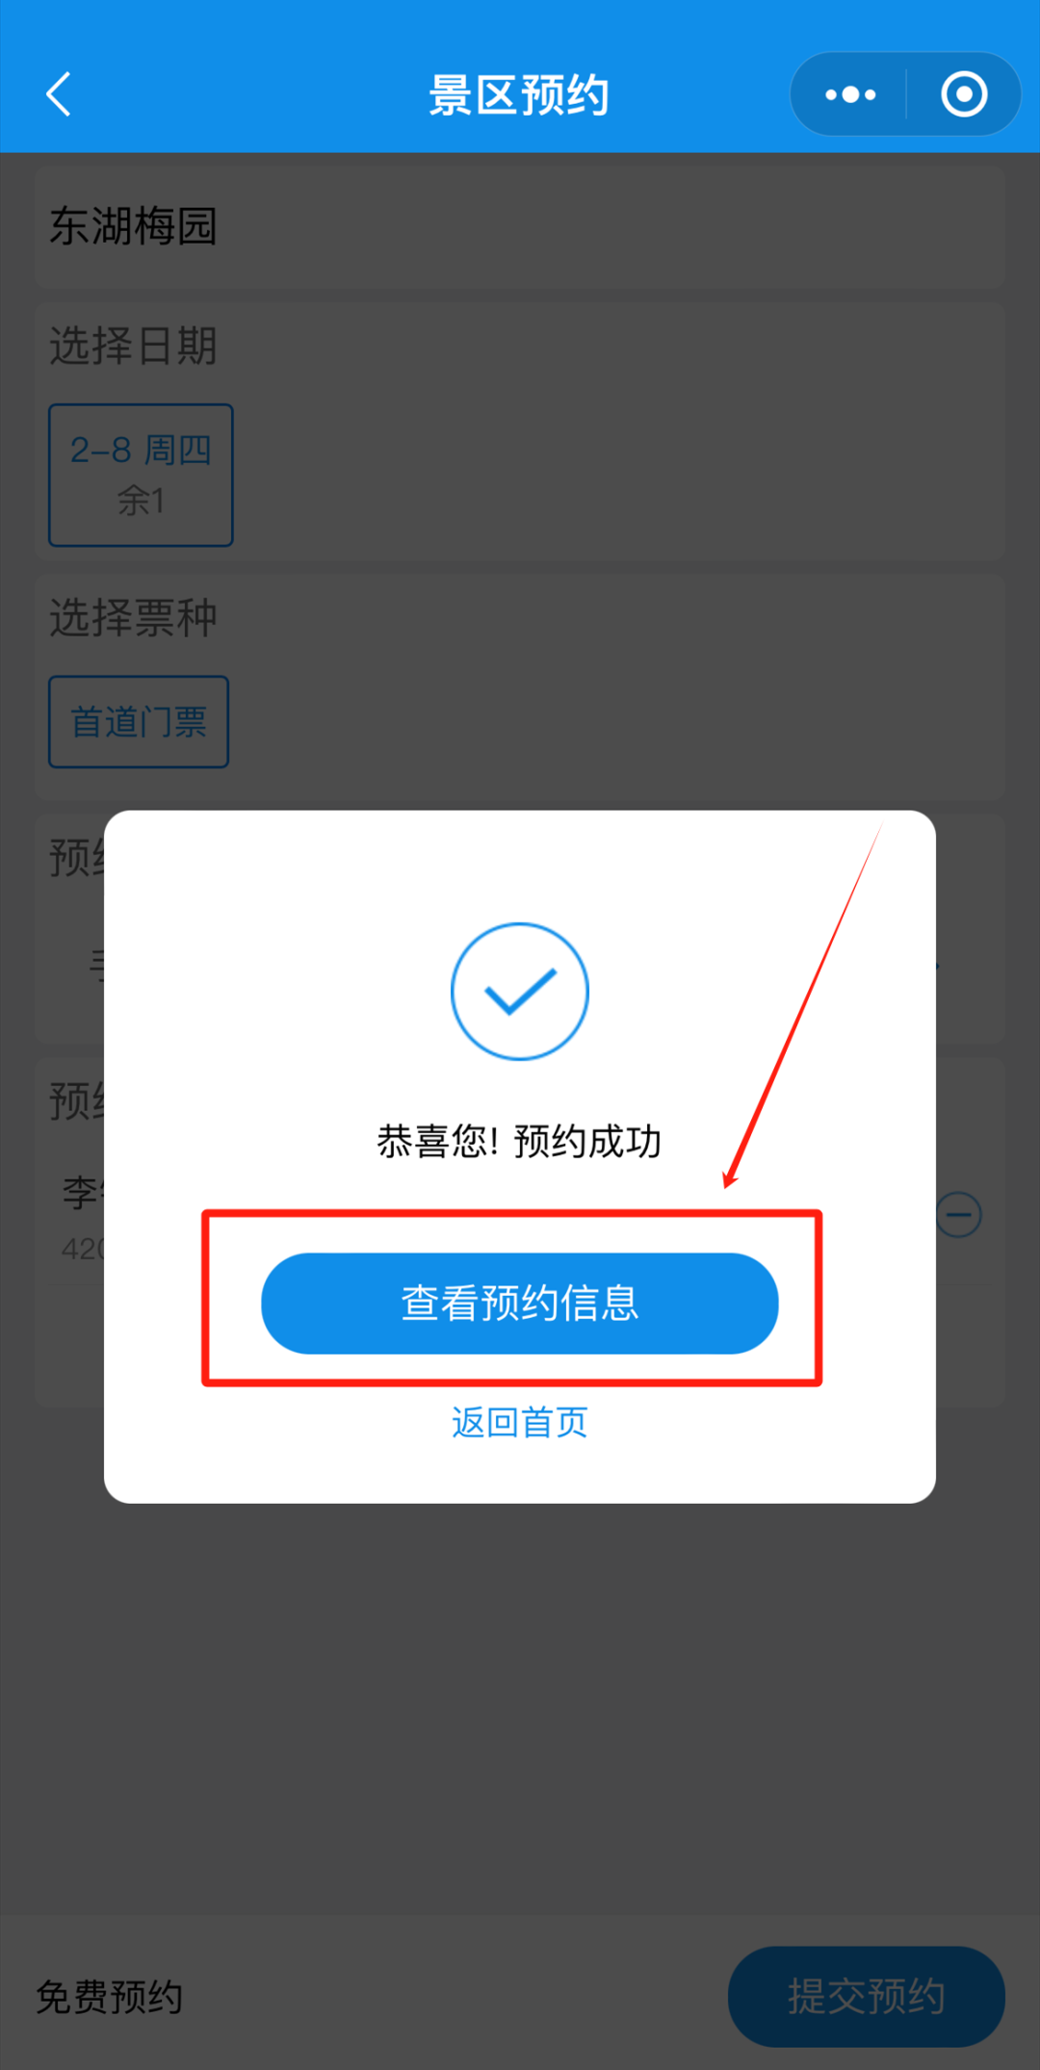
Task: Close mini program via circle target icon
Action: click(964, 94)
